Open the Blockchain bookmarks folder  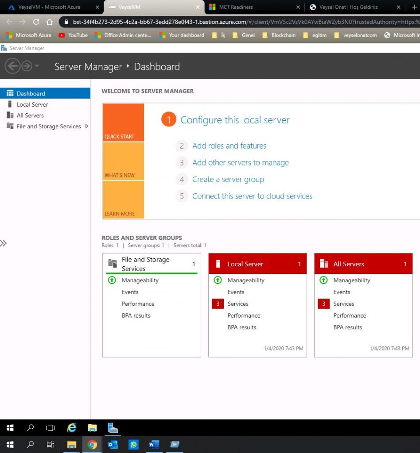(x=279, y=35)
